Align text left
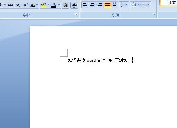The image size is (177, 128). pyautogui.click(x=85, y=5)
